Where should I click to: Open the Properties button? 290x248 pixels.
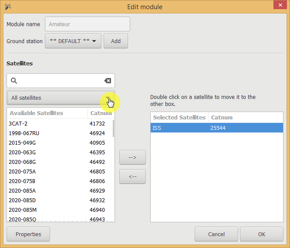tap(28, 234)
